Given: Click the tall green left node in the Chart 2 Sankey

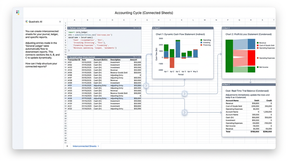Looking at the screenshot, I should tap(229, 56).
